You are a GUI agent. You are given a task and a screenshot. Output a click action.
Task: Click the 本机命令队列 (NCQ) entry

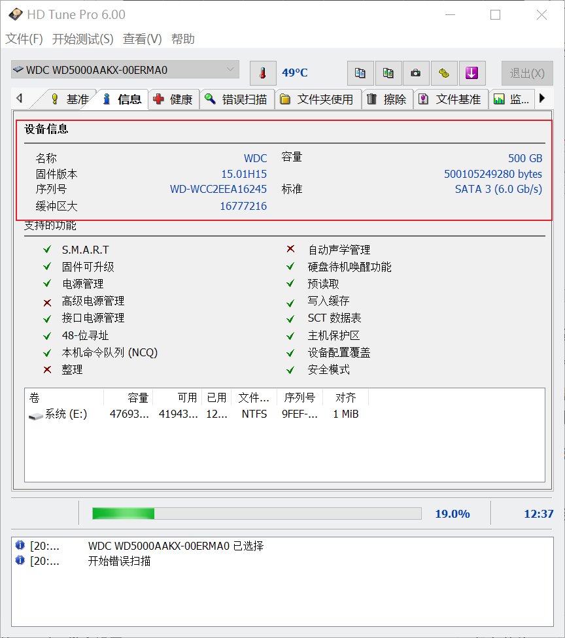109,352
